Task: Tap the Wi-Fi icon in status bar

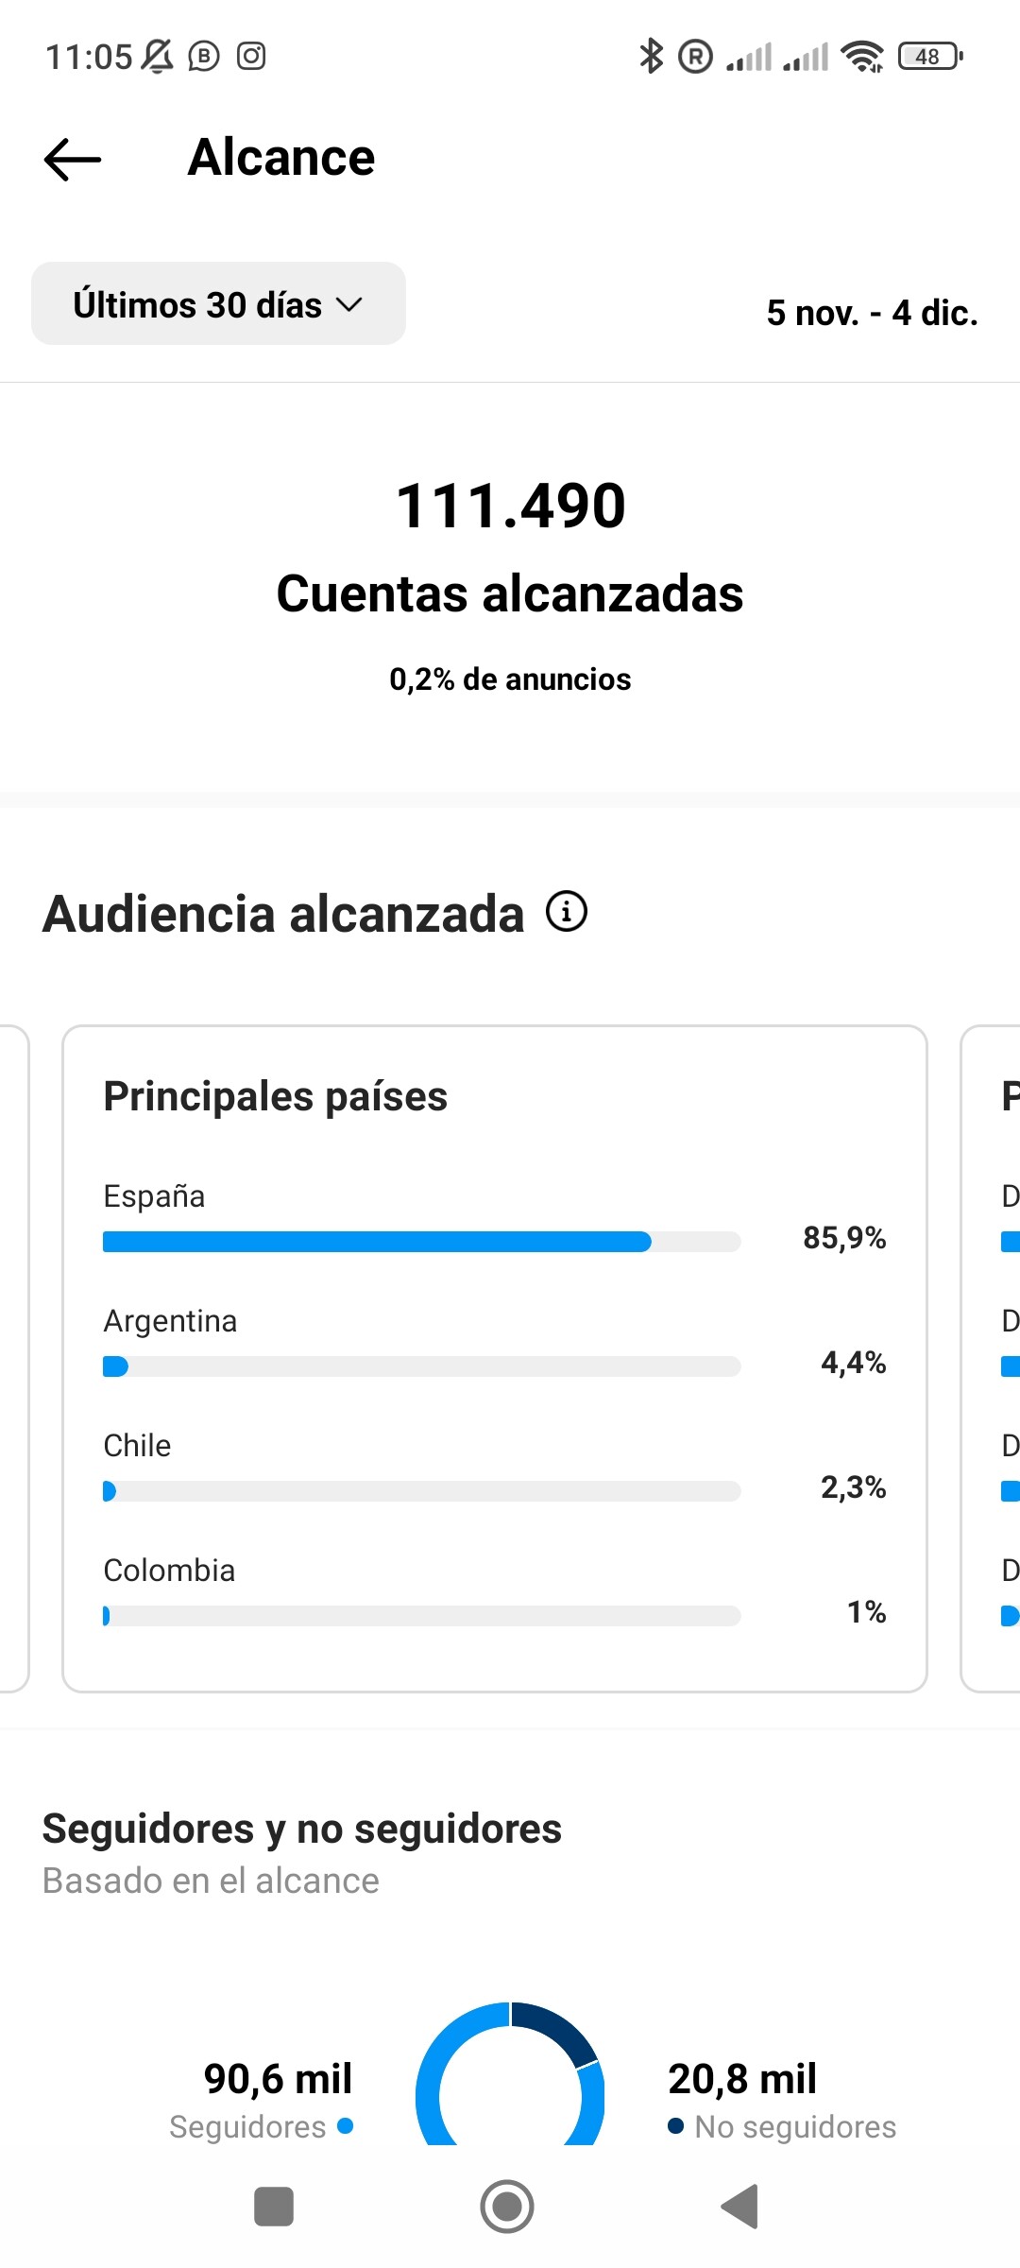Action: tap(862, 57)
